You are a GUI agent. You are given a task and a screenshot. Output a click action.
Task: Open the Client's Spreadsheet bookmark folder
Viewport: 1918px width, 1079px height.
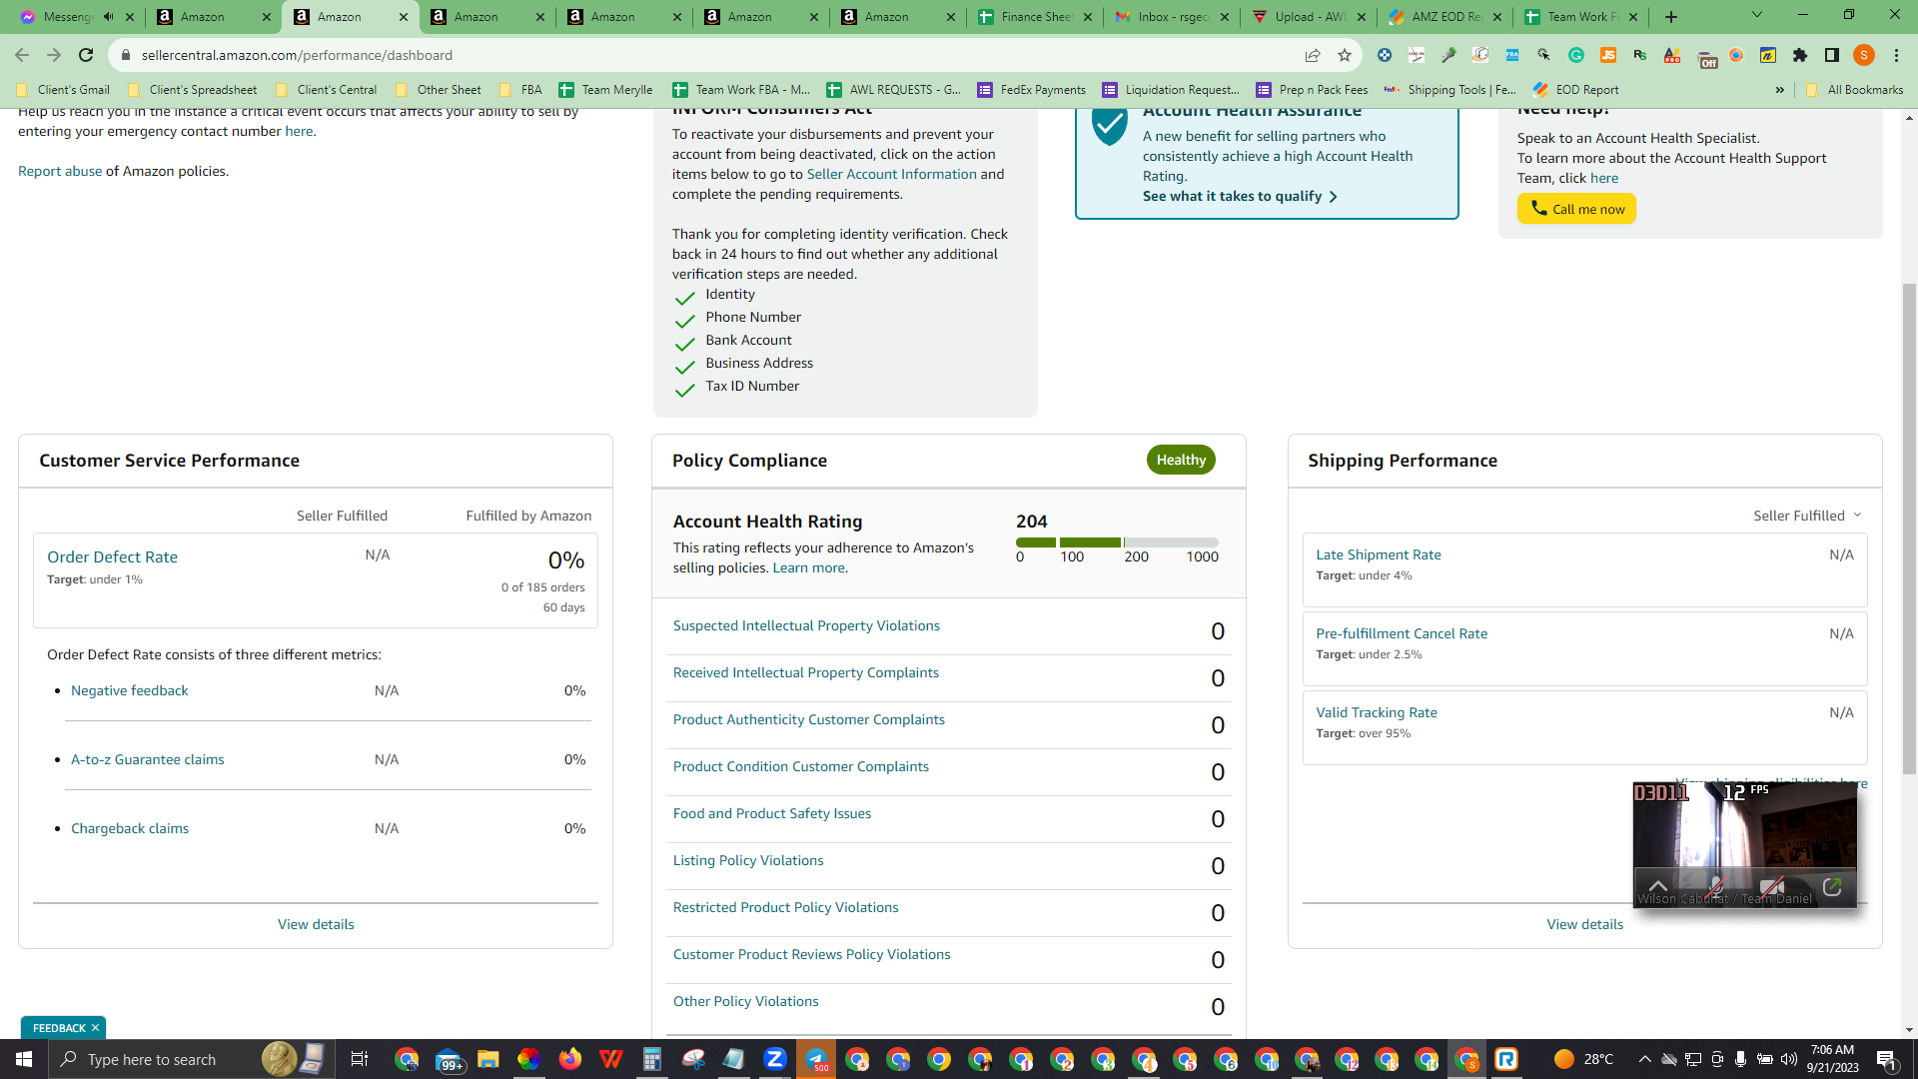click(x=193, y=90)
